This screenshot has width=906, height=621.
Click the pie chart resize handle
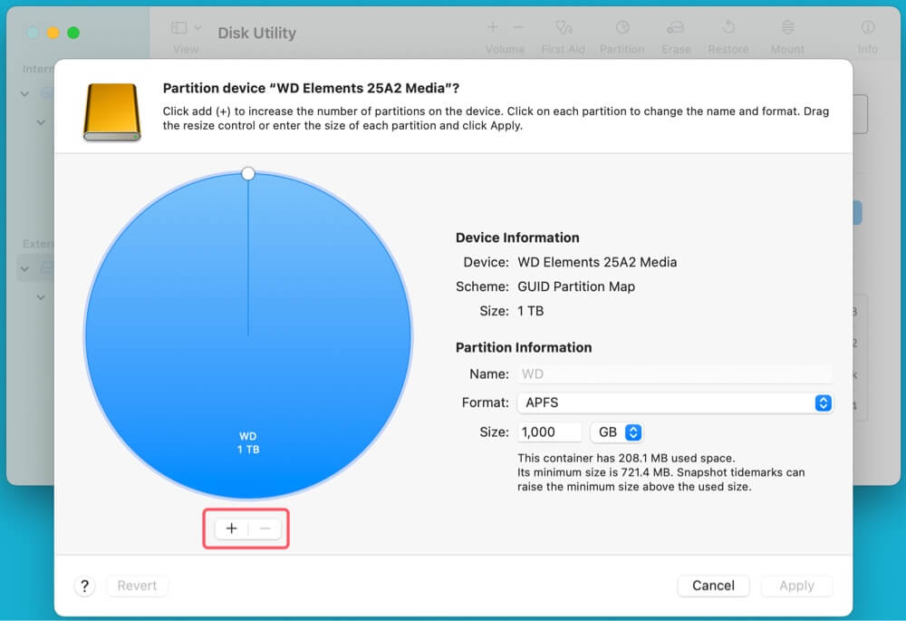pos(248,173)
